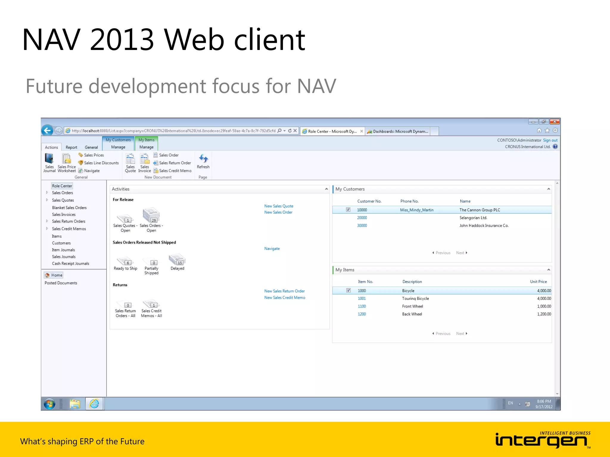Viewport: 610px width, 457px height.
Task: Click the Windows Start button
Action: click(49, 404)
